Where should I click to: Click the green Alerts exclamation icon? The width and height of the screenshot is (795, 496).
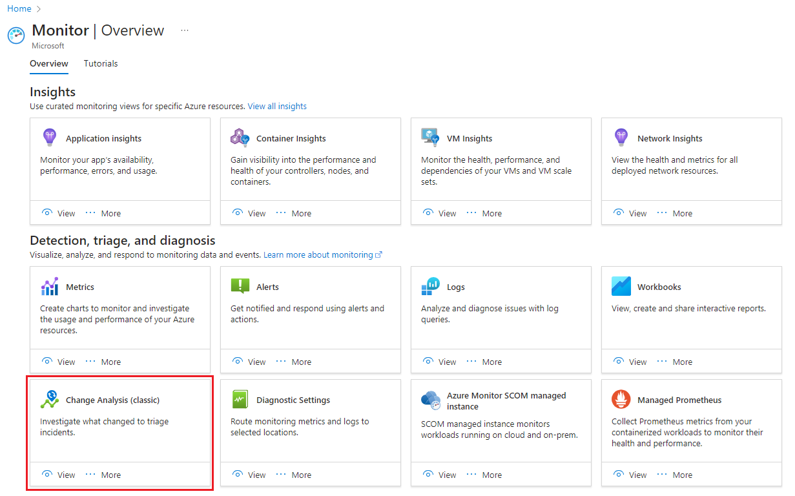coord(240,287)
